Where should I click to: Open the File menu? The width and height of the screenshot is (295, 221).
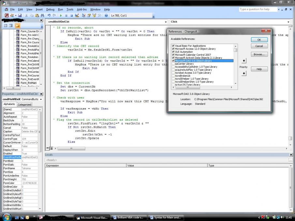point(12,9)
